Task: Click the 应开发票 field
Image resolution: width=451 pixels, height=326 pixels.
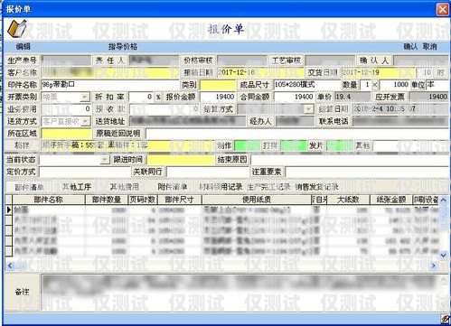Action: (x=428, y=97)
